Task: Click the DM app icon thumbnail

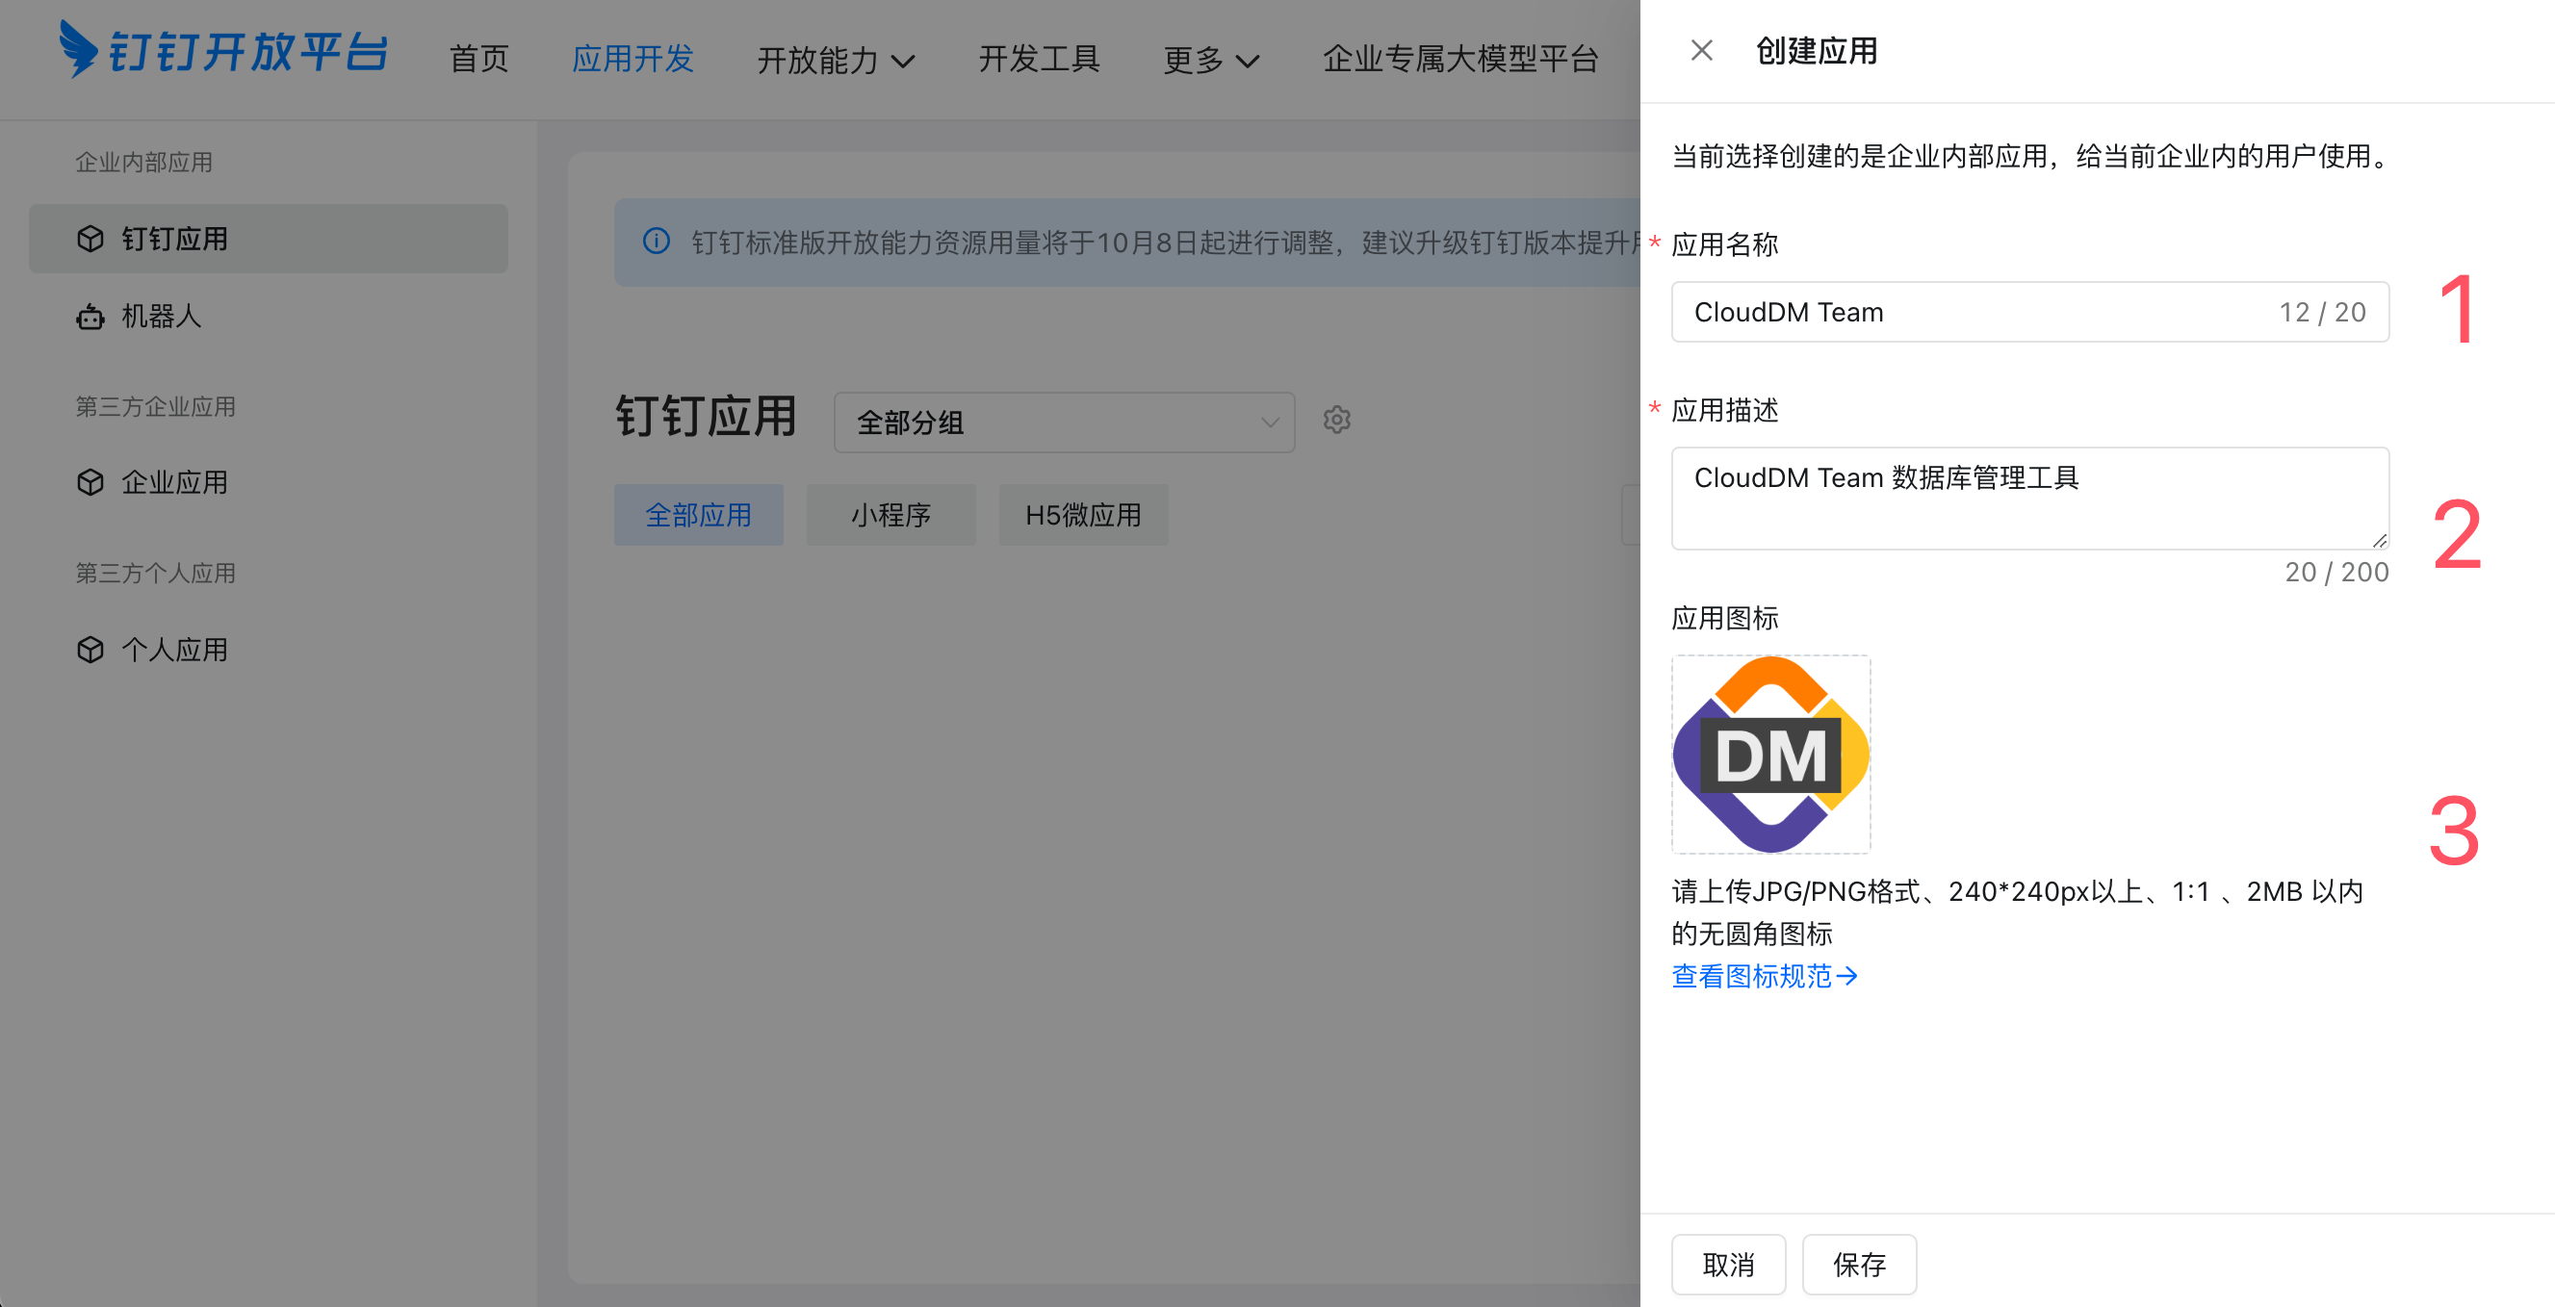Action: (1770, 755)
